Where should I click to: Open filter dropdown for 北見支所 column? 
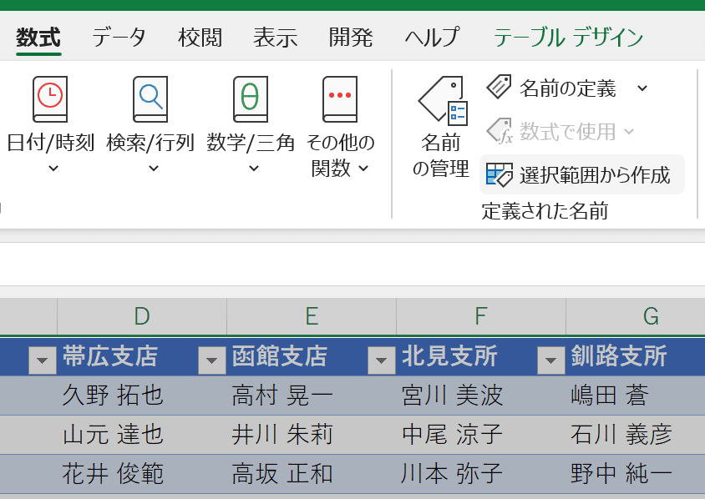381,360
